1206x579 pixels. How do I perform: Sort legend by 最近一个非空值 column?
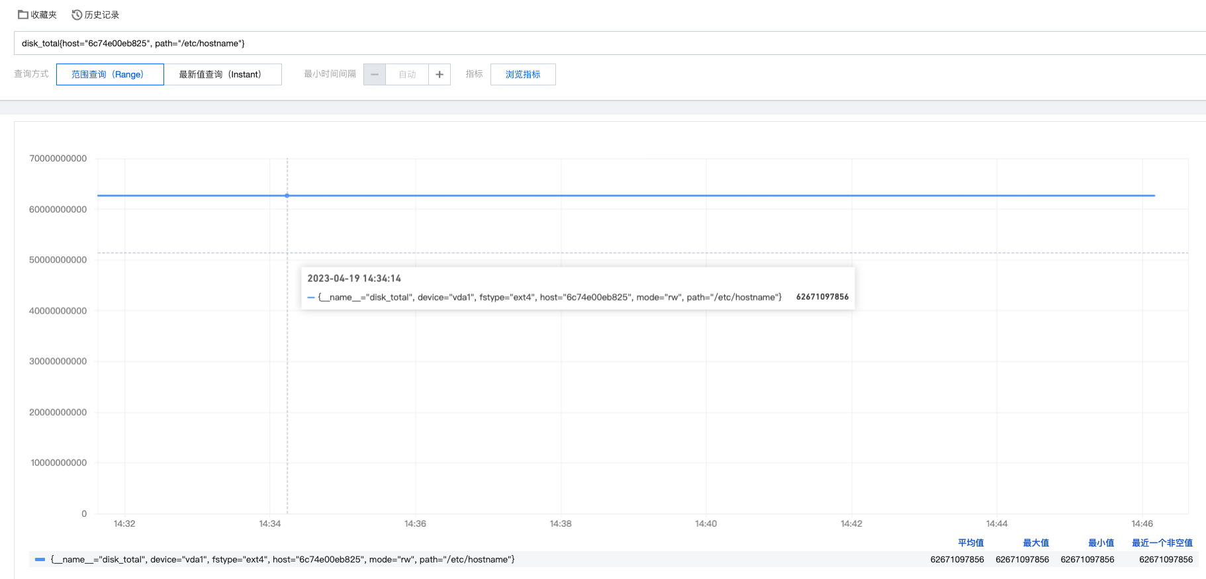(x=1162, y=543)
